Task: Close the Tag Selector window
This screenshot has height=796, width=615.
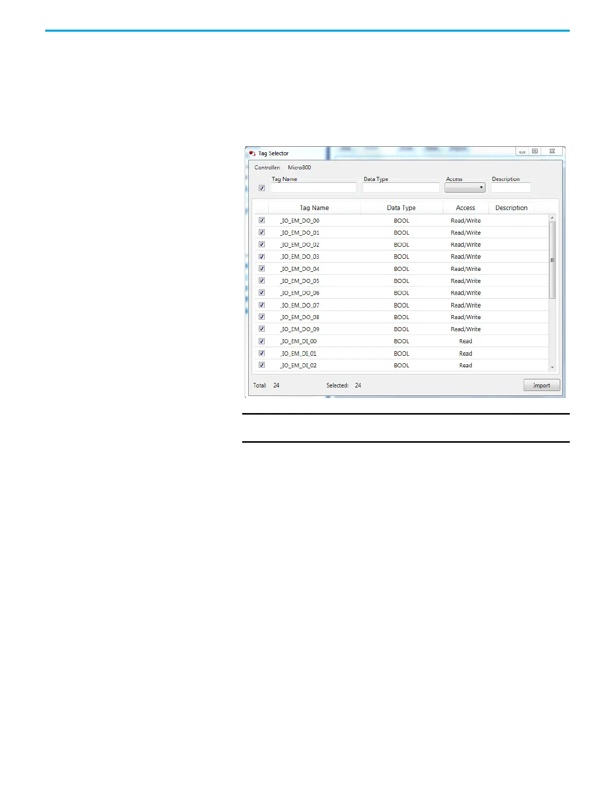Action: pos(552,151)
